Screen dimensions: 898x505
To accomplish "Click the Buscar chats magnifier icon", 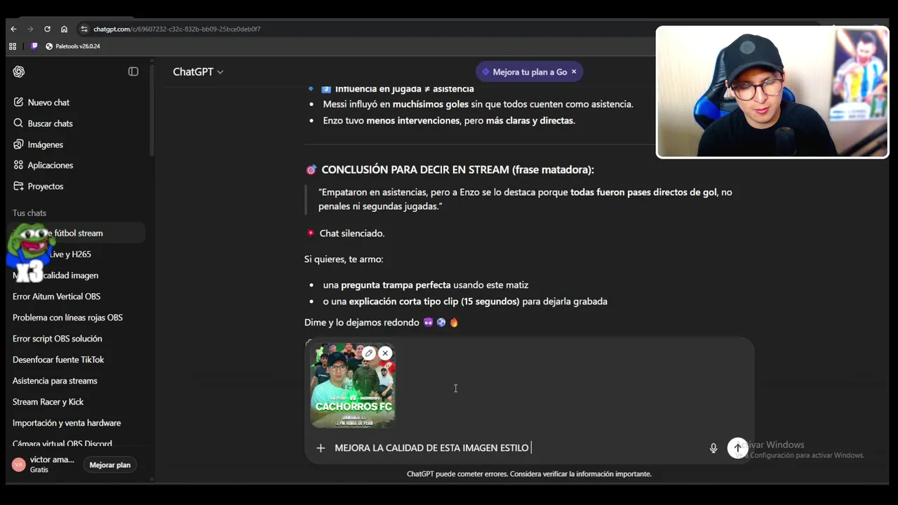I will click(x=19, y=123).
